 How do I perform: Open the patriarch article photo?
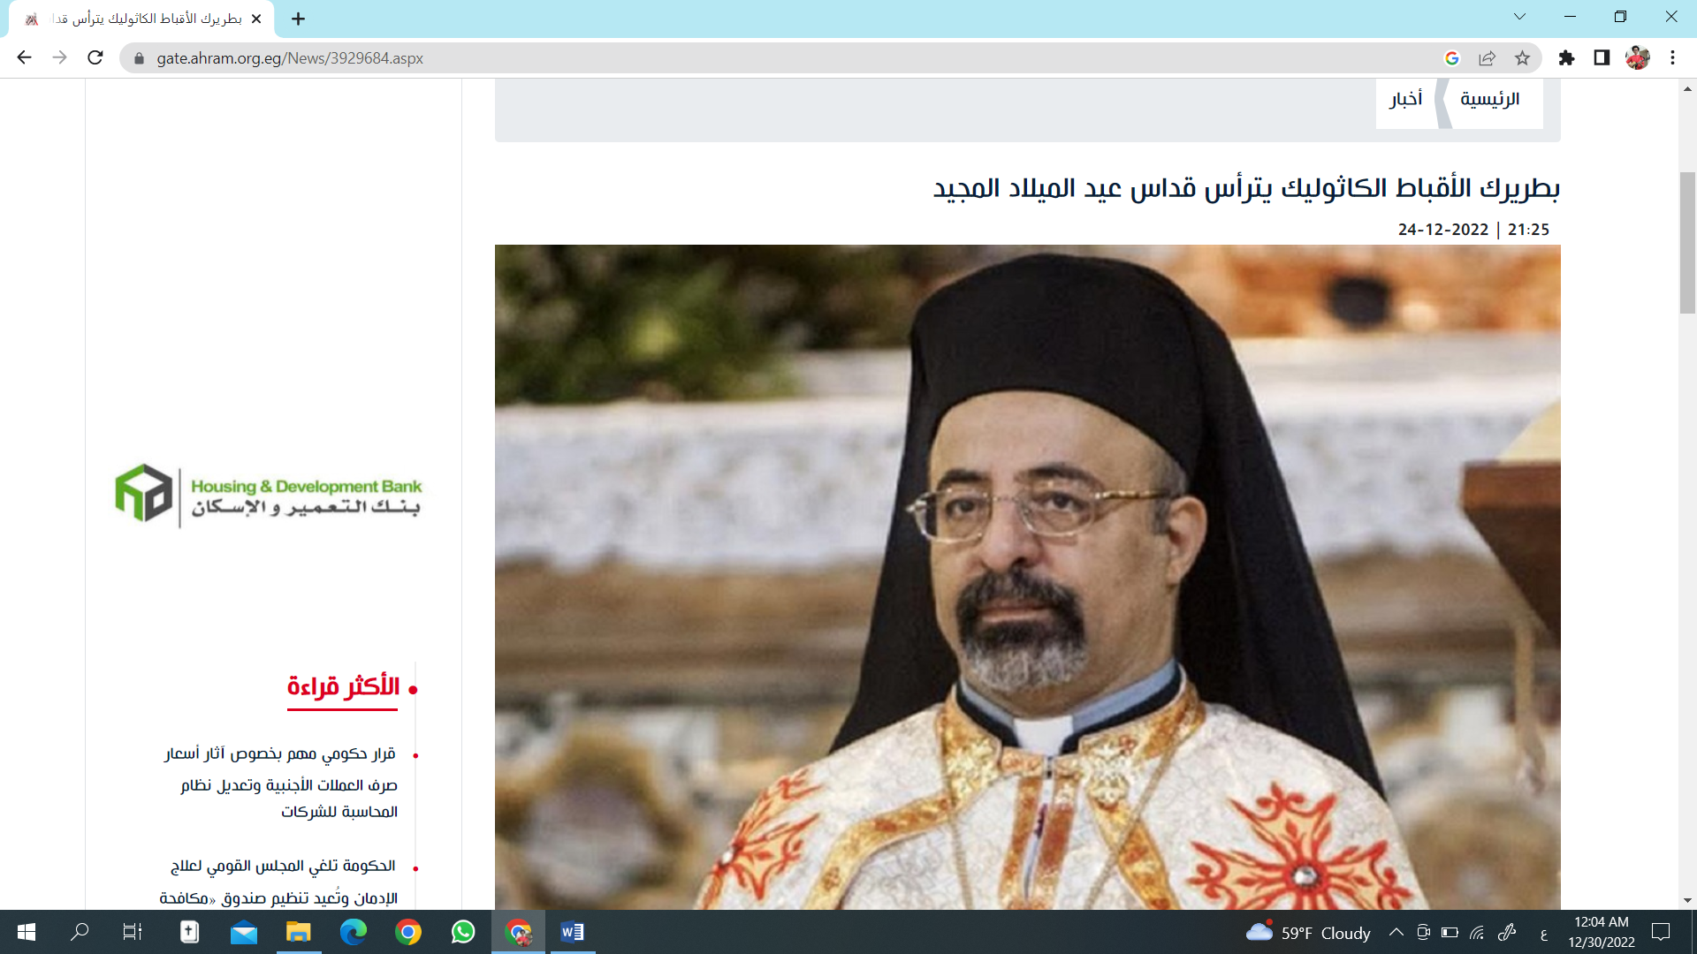(1027, 577)
